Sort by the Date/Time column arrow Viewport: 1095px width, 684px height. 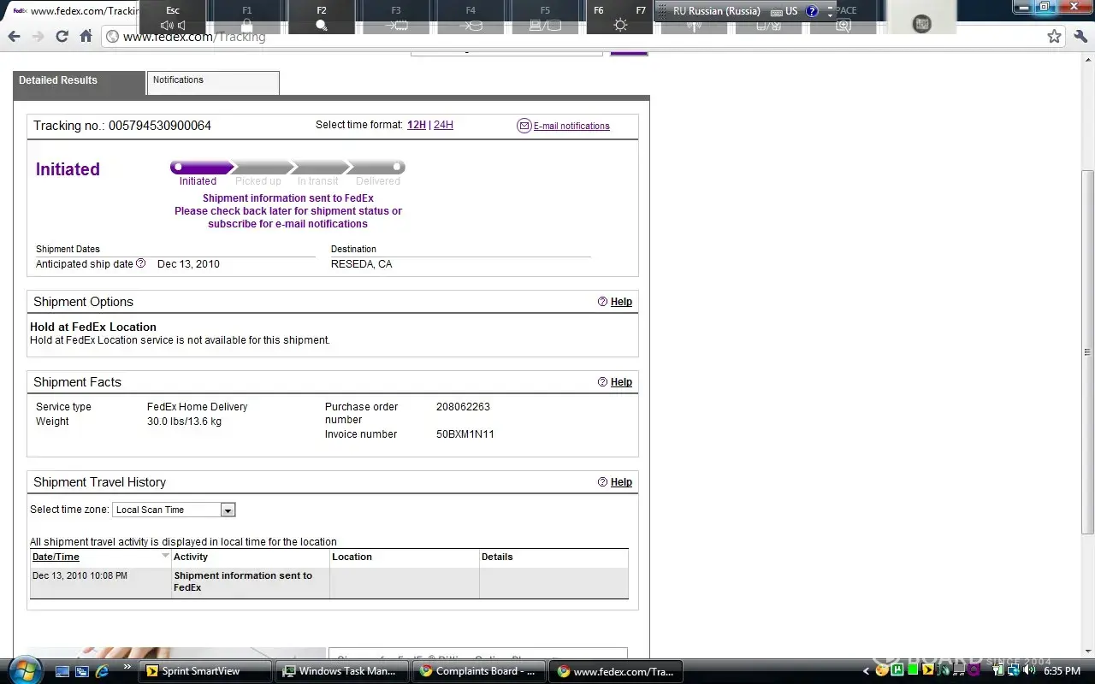pyautogui.click(x=166, y=556)
